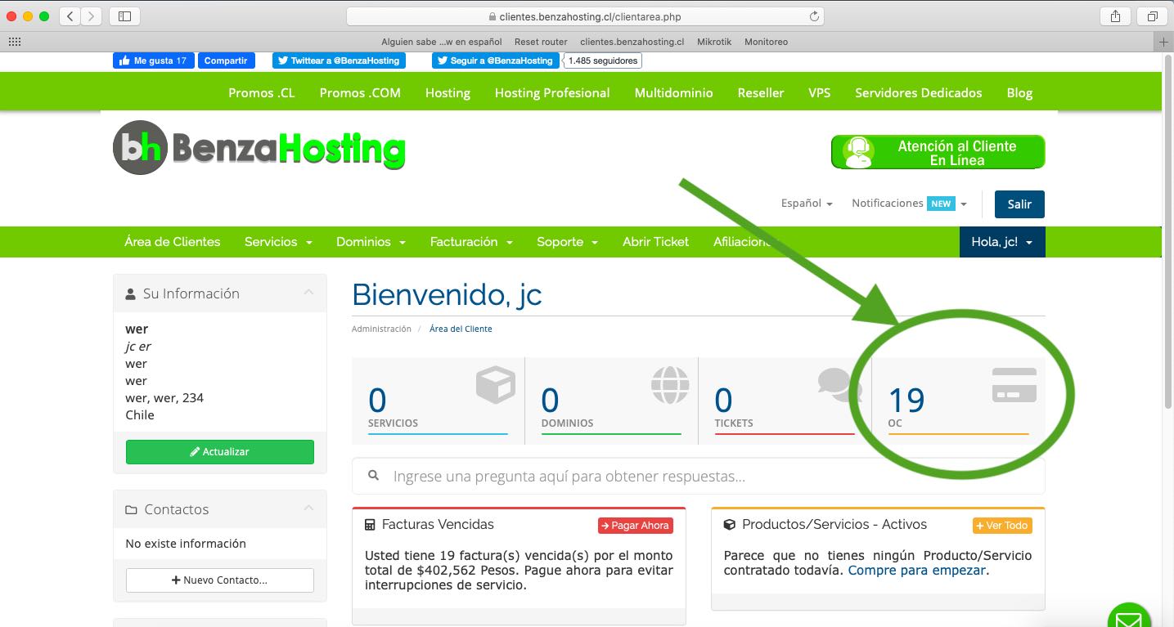Viewport: 1174px width, 627px height.
Task: Click the credit card icon by OC
Action: click(1014, 385)
